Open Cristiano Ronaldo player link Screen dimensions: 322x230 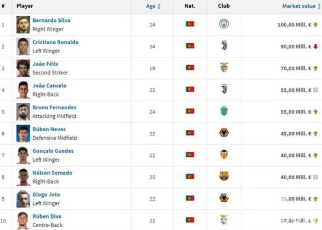click(55, 42)
